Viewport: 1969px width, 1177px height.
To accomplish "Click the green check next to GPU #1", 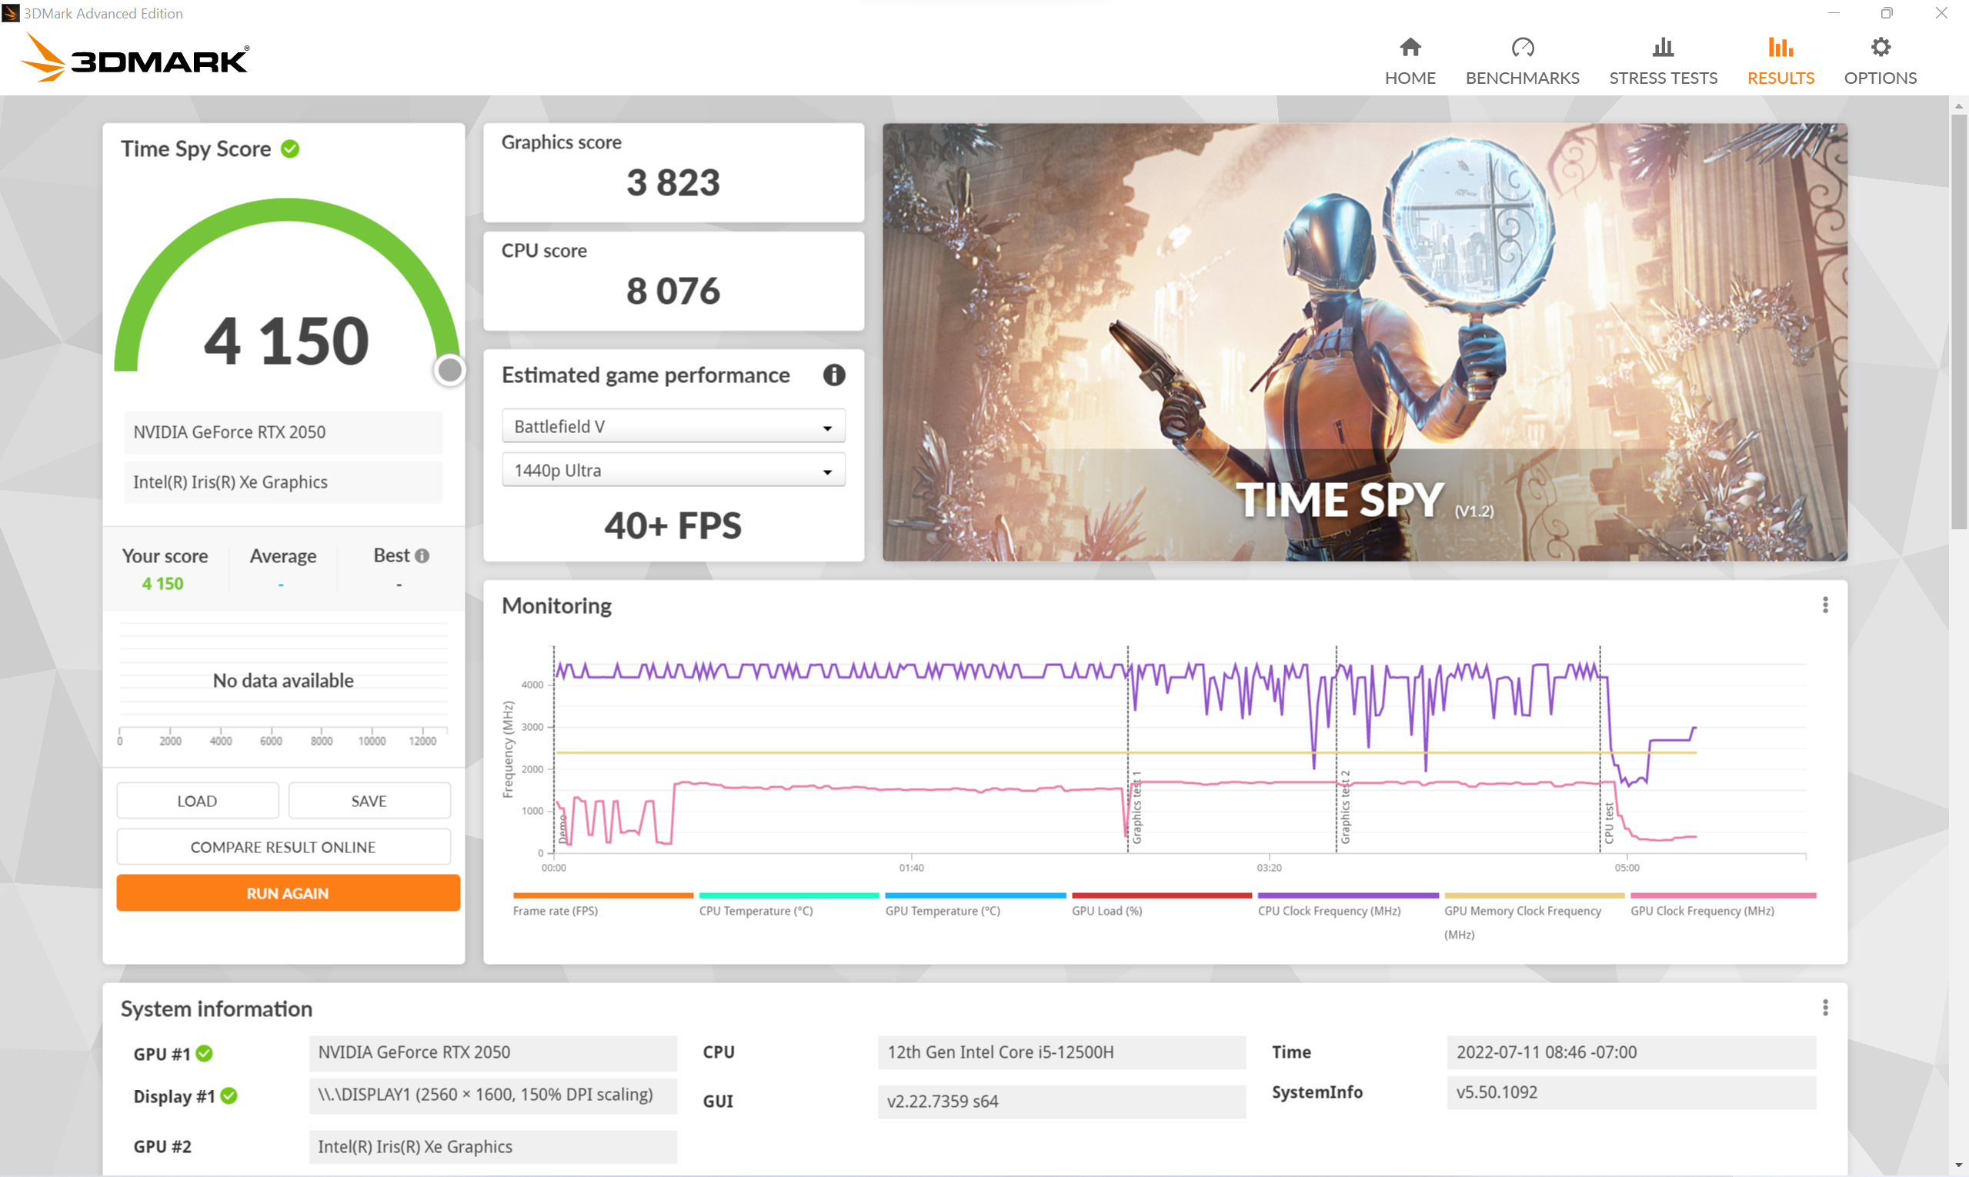I will tap(205, 1053).
